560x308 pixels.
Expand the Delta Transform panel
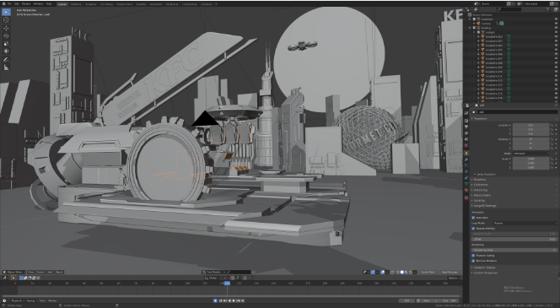[487, 175]
